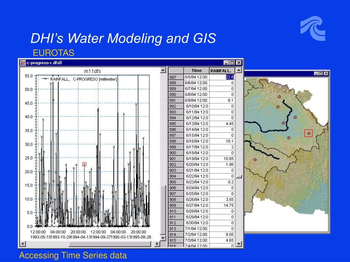This screenshot has height=262, width=350.
Task: Select row header 887
Action: pos(176,77)
